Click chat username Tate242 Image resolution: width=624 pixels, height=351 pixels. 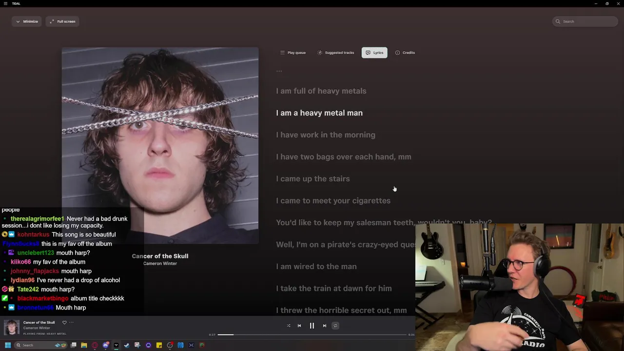click(x=28, y=289)
